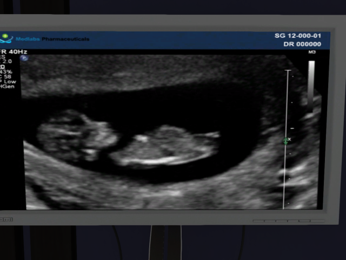Image resolution: width=346 pixels, height=260 pixels.
Task: Select the 2.0 parameter value
Action: 8,61
